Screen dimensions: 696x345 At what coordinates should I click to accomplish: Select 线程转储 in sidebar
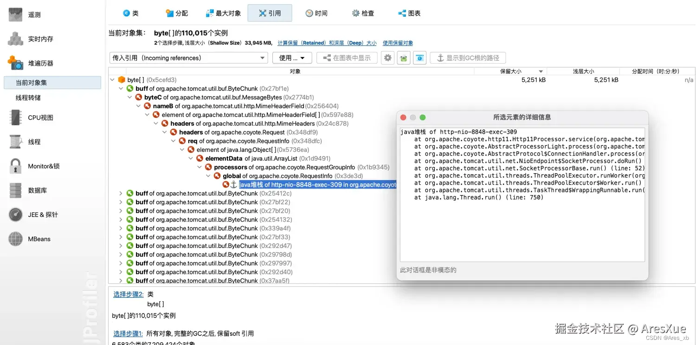pos(28,98)
